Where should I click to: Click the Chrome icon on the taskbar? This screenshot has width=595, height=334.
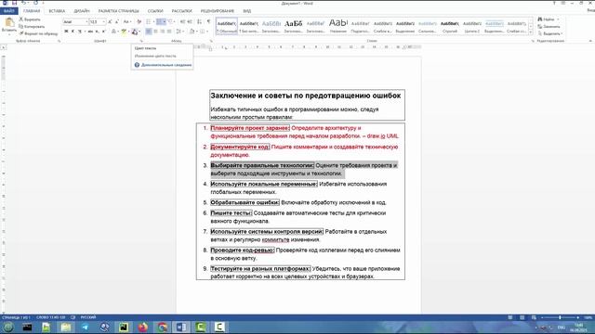(162, 328)
